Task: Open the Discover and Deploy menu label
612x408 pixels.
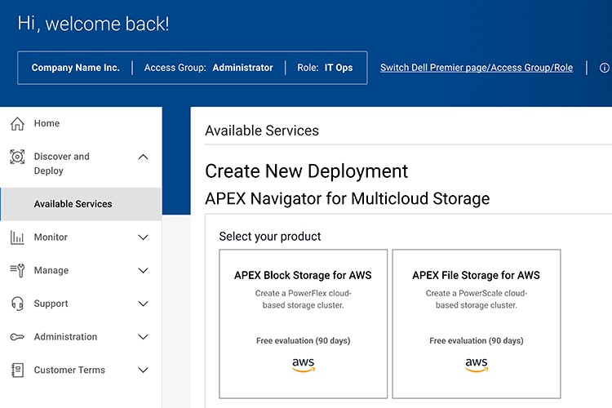Action: [62, 163]
